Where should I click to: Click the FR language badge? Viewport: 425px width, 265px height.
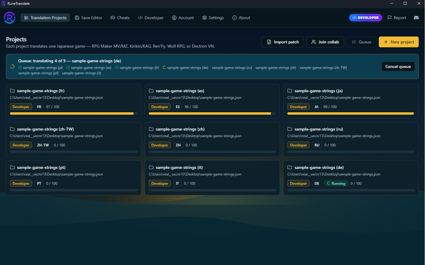point(39,107)
